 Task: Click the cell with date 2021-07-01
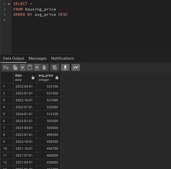pos(25,155)
